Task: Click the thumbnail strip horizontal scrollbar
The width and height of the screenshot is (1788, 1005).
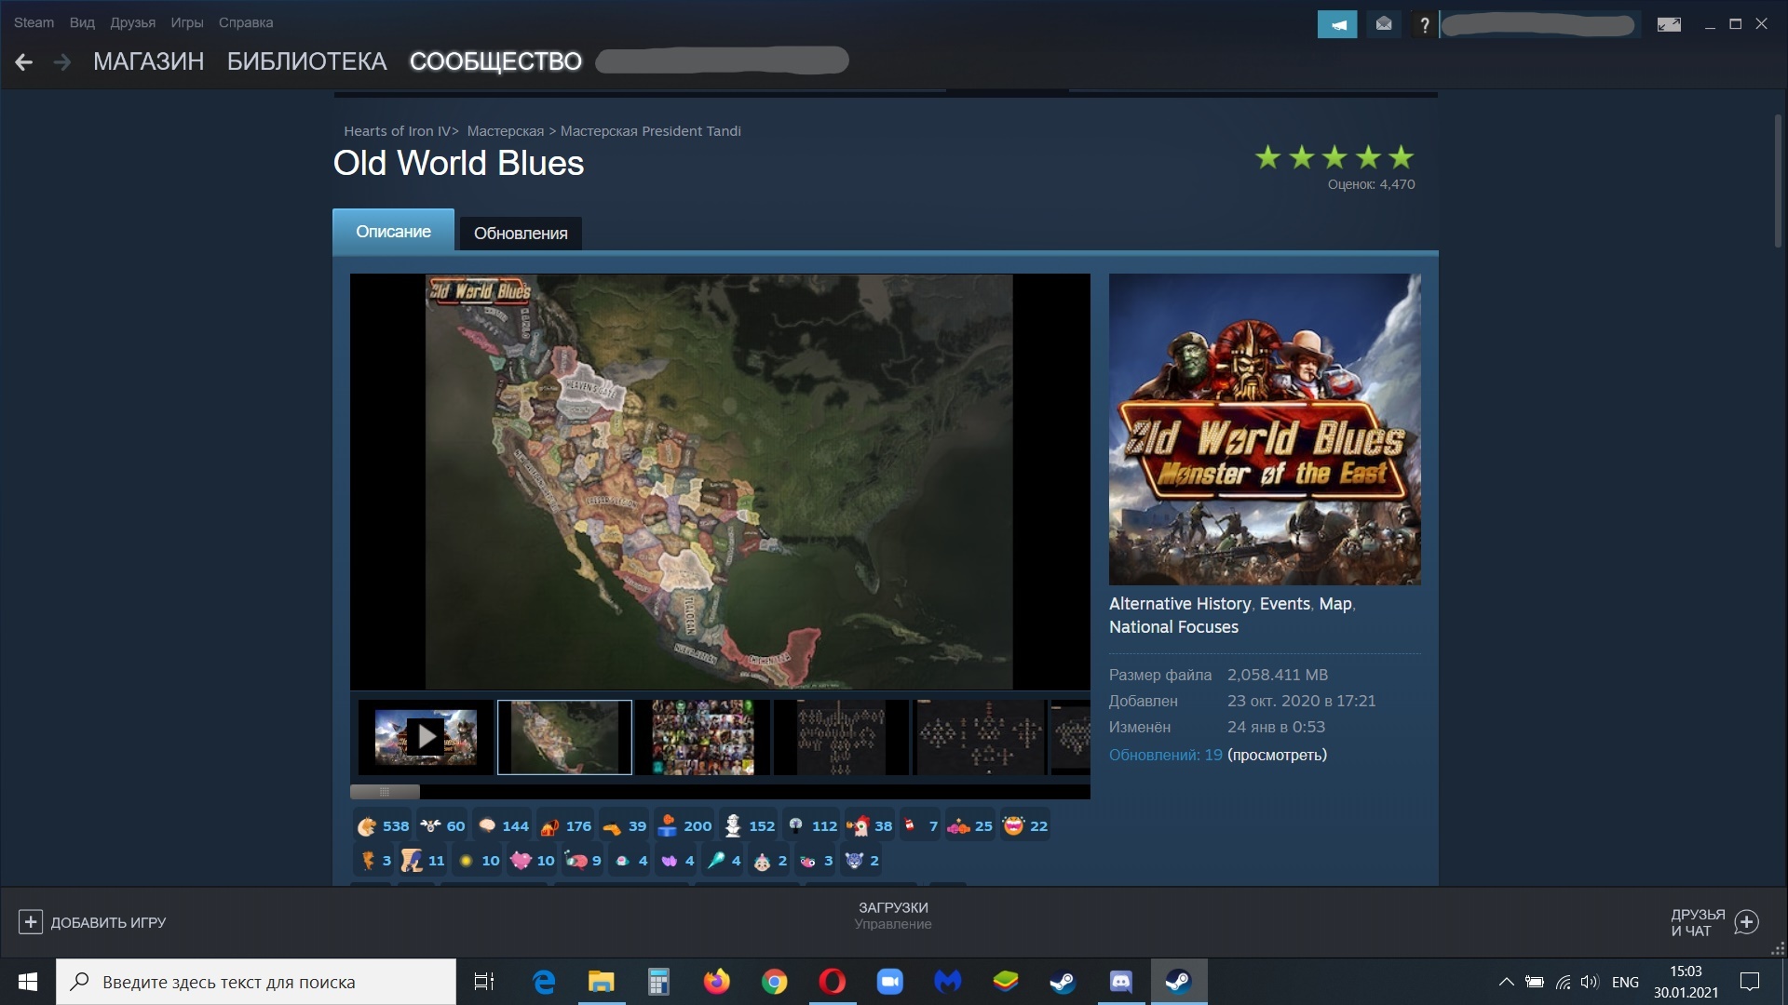Action: (x=385, y=792)
